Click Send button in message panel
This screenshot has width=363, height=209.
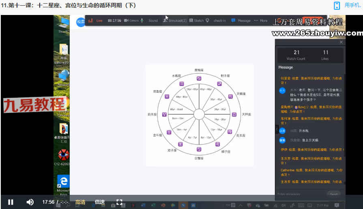(x=334, y=194)
